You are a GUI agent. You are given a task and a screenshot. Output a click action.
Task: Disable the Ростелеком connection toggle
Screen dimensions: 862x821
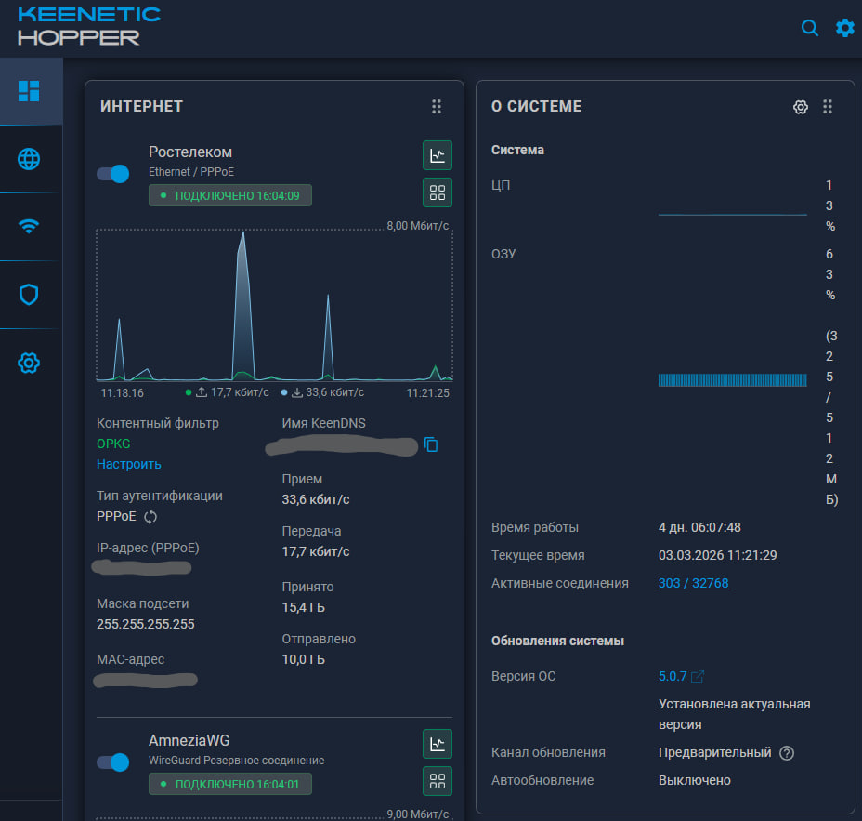[113, 174]
